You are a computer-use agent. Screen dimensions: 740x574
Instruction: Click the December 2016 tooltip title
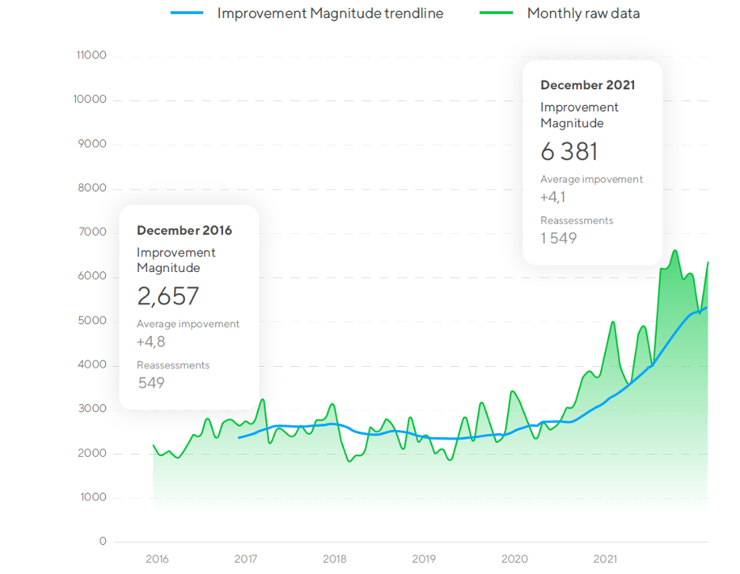184,230
